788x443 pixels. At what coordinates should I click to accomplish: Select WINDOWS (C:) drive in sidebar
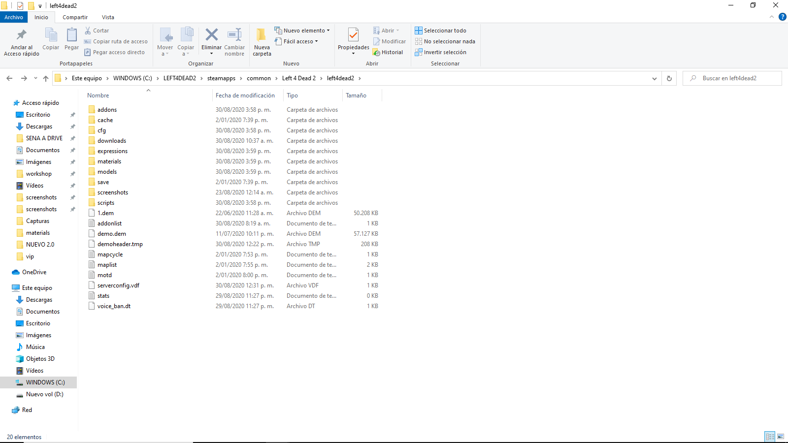coord(38,382)
